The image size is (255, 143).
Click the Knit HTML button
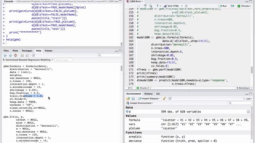(x=171, y=6)
